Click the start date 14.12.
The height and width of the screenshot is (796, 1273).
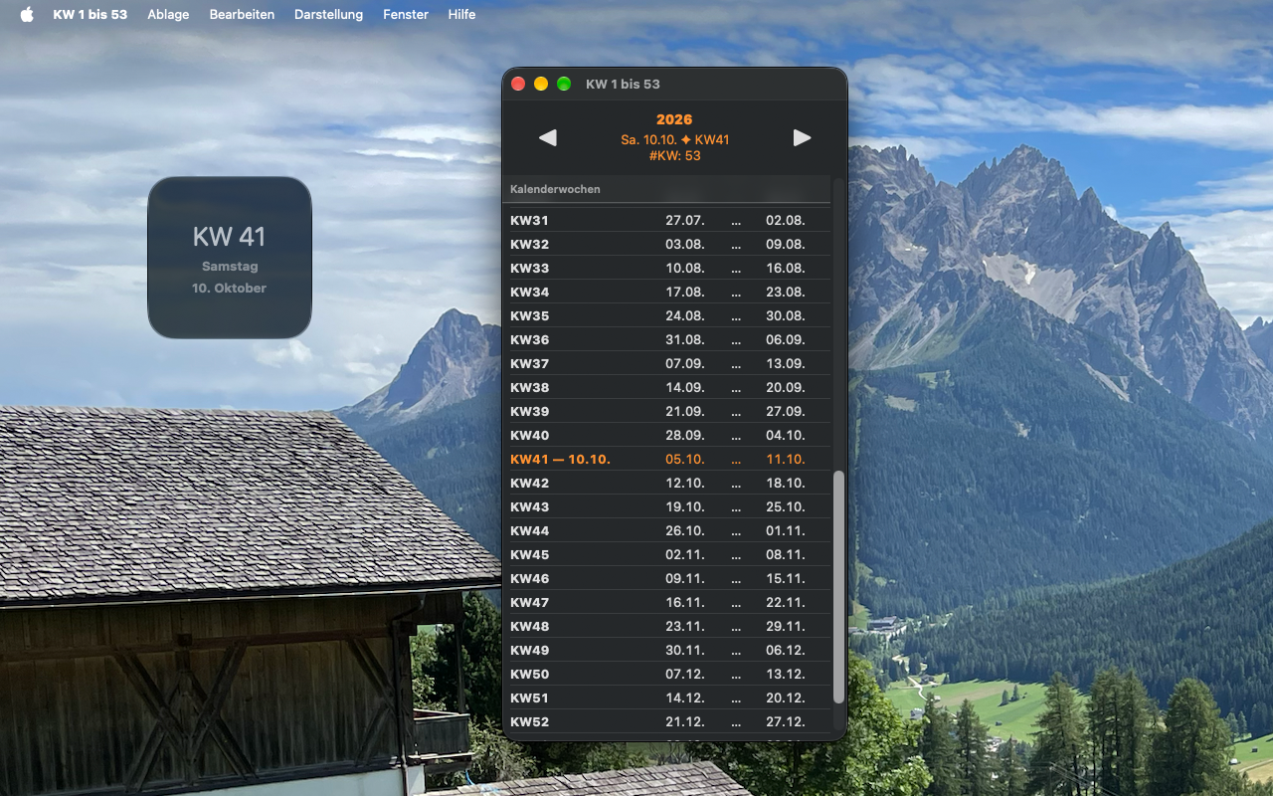click(685, 697)
